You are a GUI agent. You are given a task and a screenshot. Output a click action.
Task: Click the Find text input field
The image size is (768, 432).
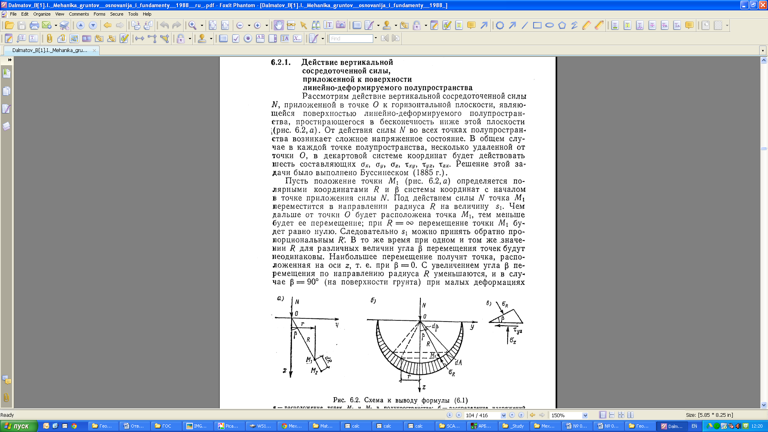click(x=351, y=38)
